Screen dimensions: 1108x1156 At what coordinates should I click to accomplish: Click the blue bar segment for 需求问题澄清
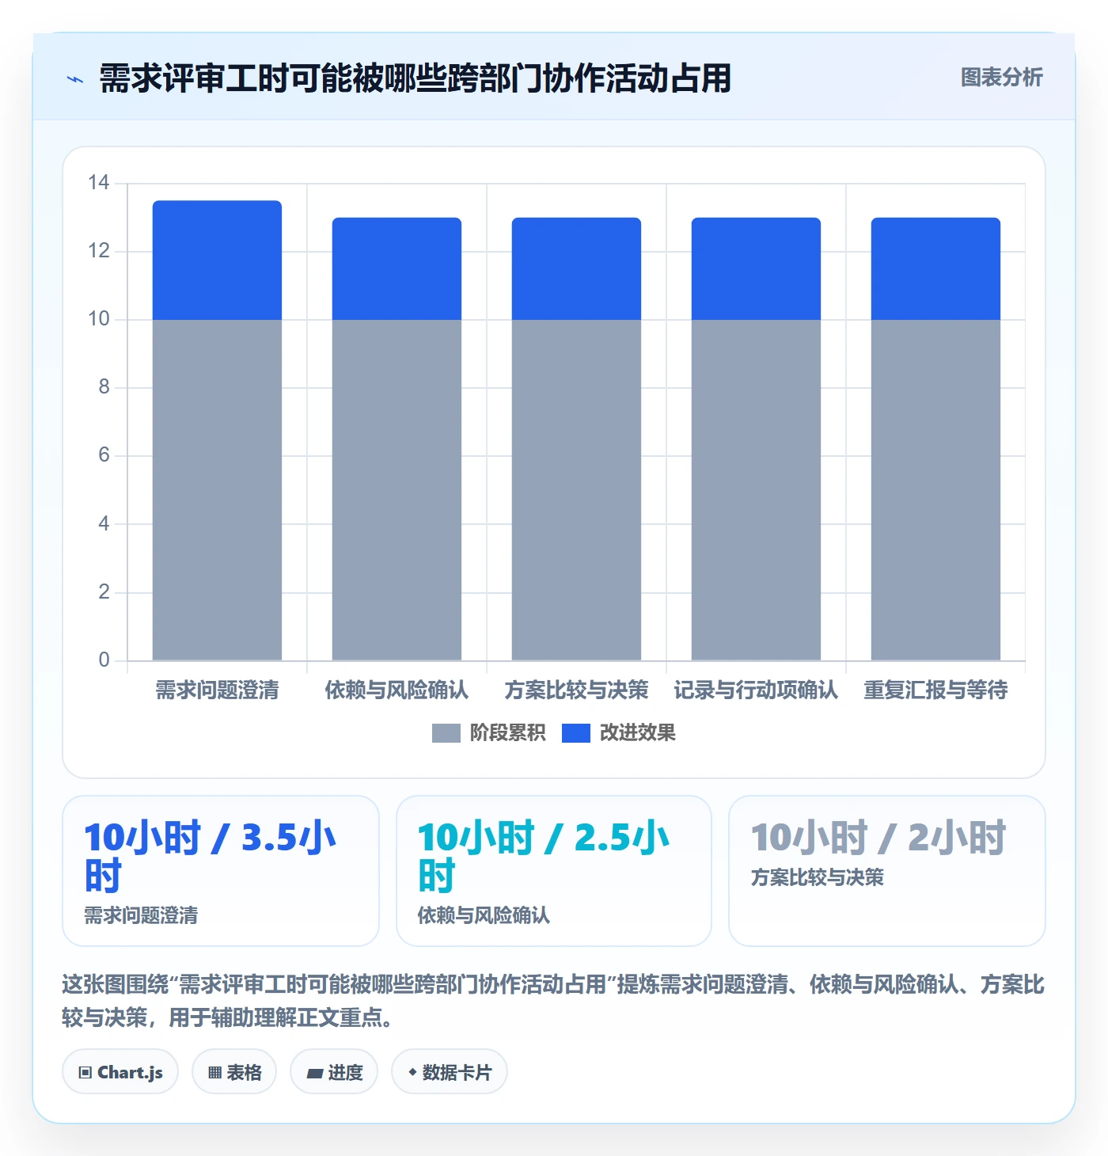pyautogui.click(x=217, y=260)
